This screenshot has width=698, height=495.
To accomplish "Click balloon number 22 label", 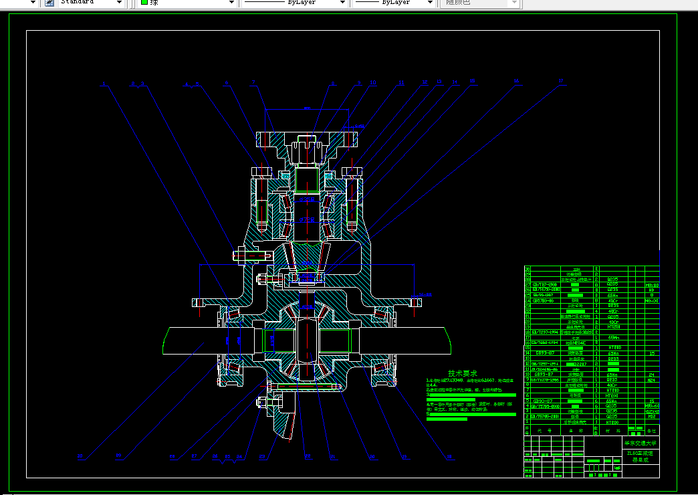I will [x=308, y=456].
